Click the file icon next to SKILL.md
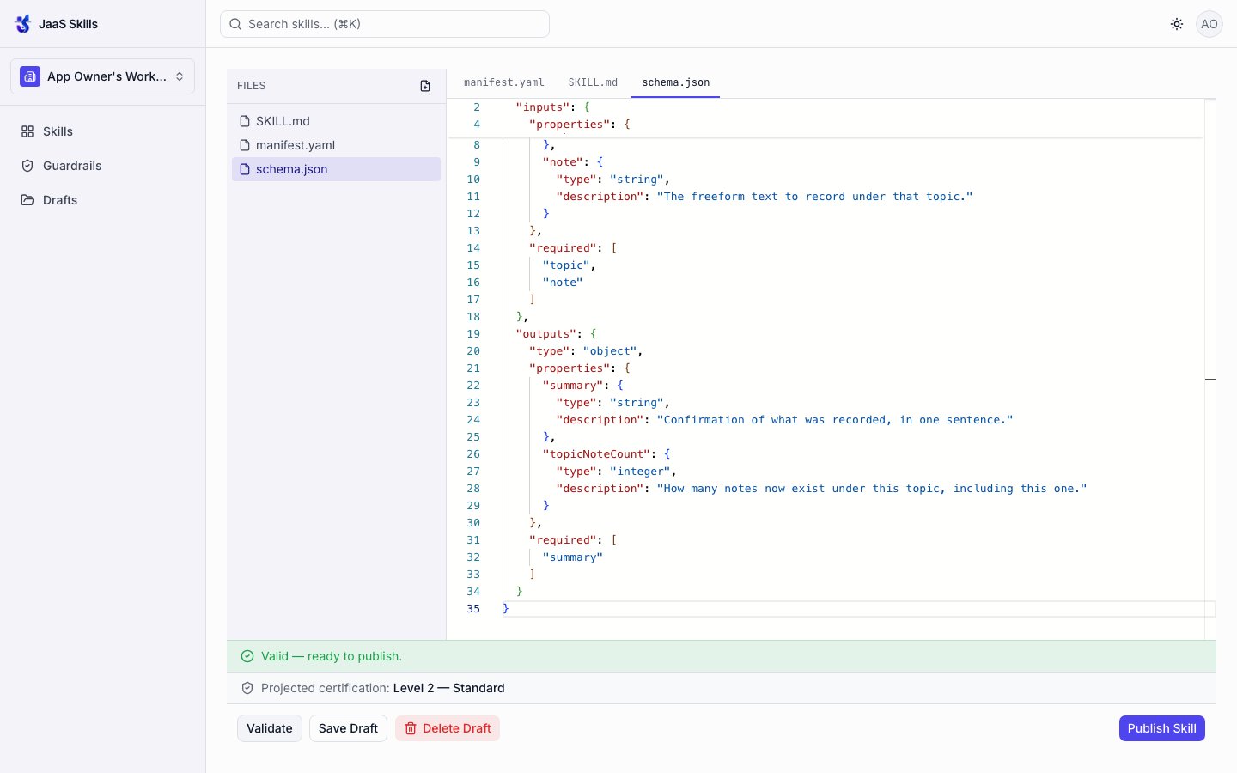The image size is (1237, 773). (x=245, y=121)
